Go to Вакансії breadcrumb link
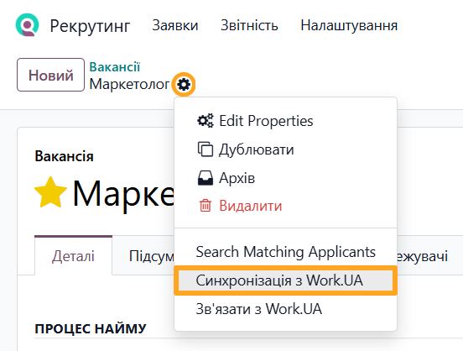463x351 pixels. (115, 67)
